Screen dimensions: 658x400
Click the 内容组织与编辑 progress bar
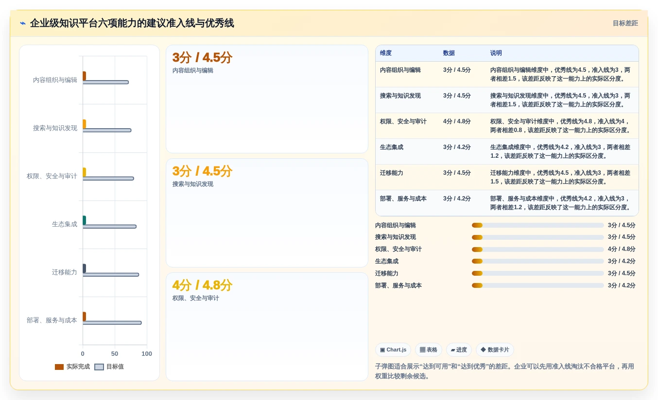(538, 225)
